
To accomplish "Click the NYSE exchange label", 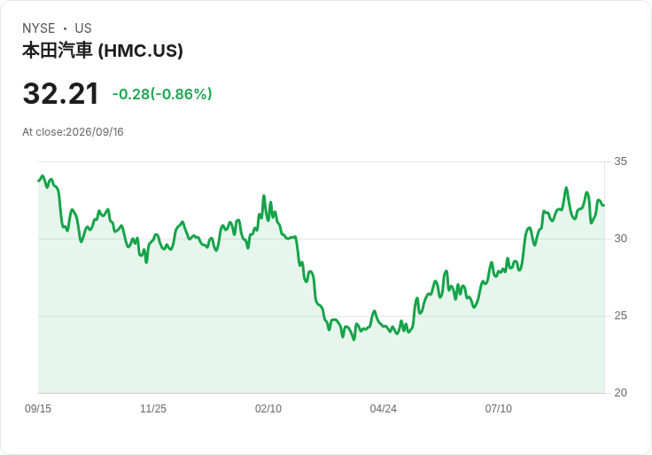I will [39, 28].
